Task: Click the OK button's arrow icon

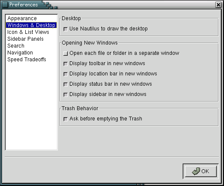Action: click(x=196, y=171)
